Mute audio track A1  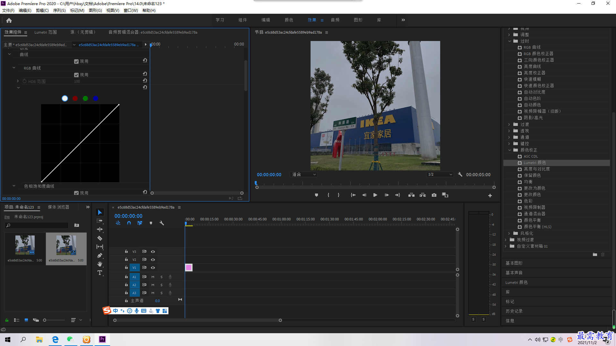[153, 277]
